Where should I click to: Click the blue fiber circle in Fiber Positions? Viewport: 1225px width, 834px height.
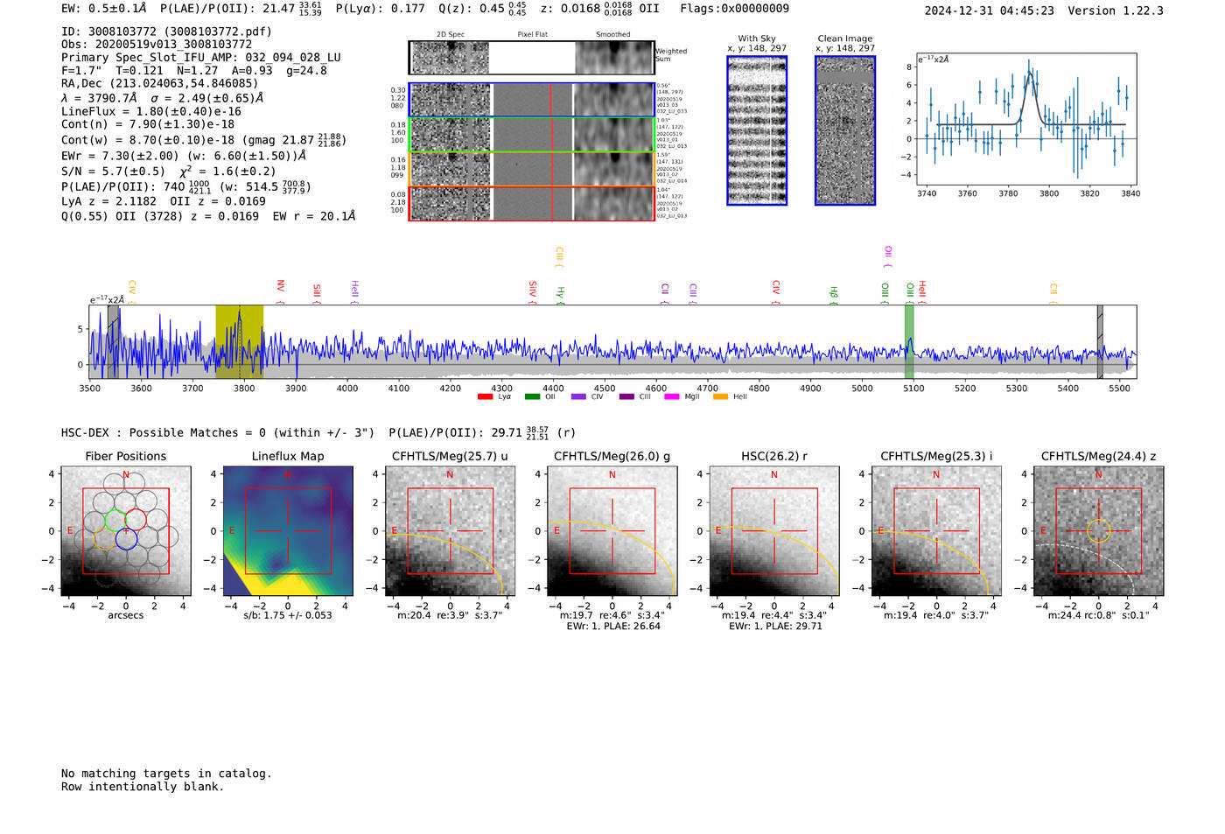[x=126, y=539]
